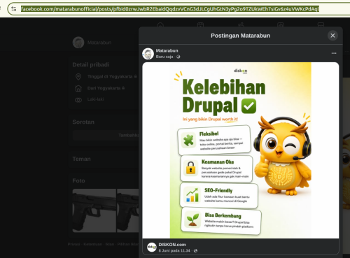Open first gun photo thumbnail in Foto

[94, 210]
